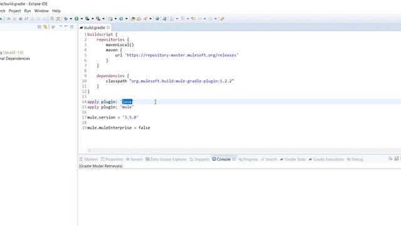
Task: Switch to the Snippets tab
Action: tap(199, 159)
